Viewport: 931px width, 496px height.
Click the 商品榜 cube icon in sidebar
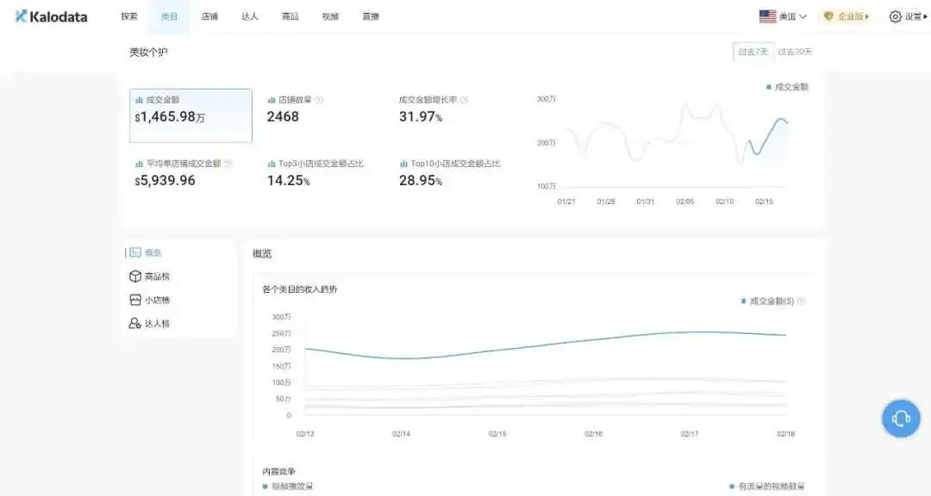click(x=135, y=276)
